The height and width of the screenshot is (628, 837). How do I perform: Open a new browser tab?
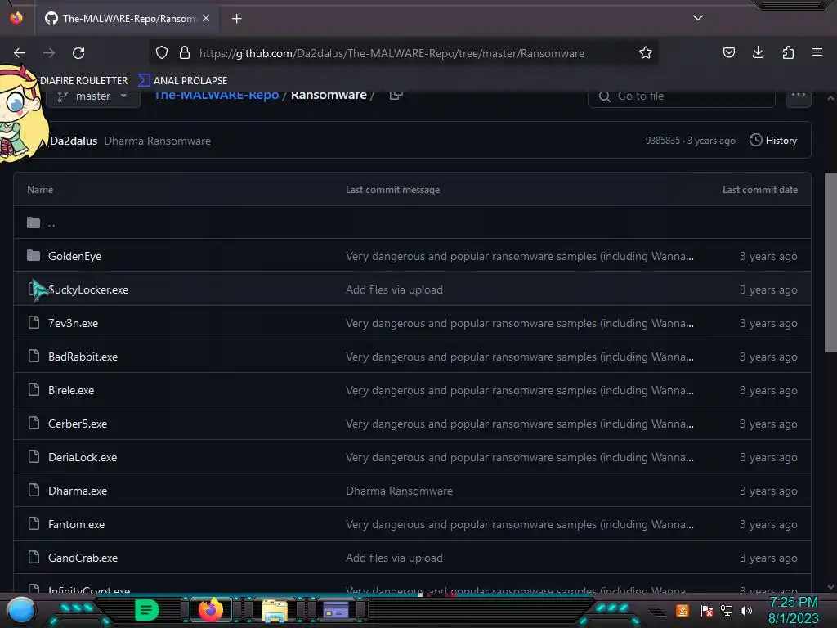click(x=236, y=19)
